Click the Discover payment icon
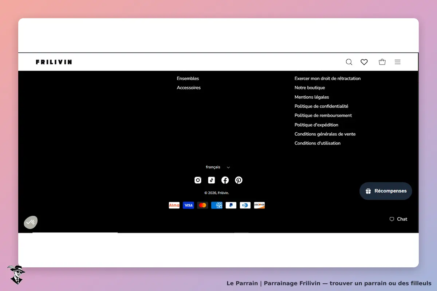 (259, 205)
